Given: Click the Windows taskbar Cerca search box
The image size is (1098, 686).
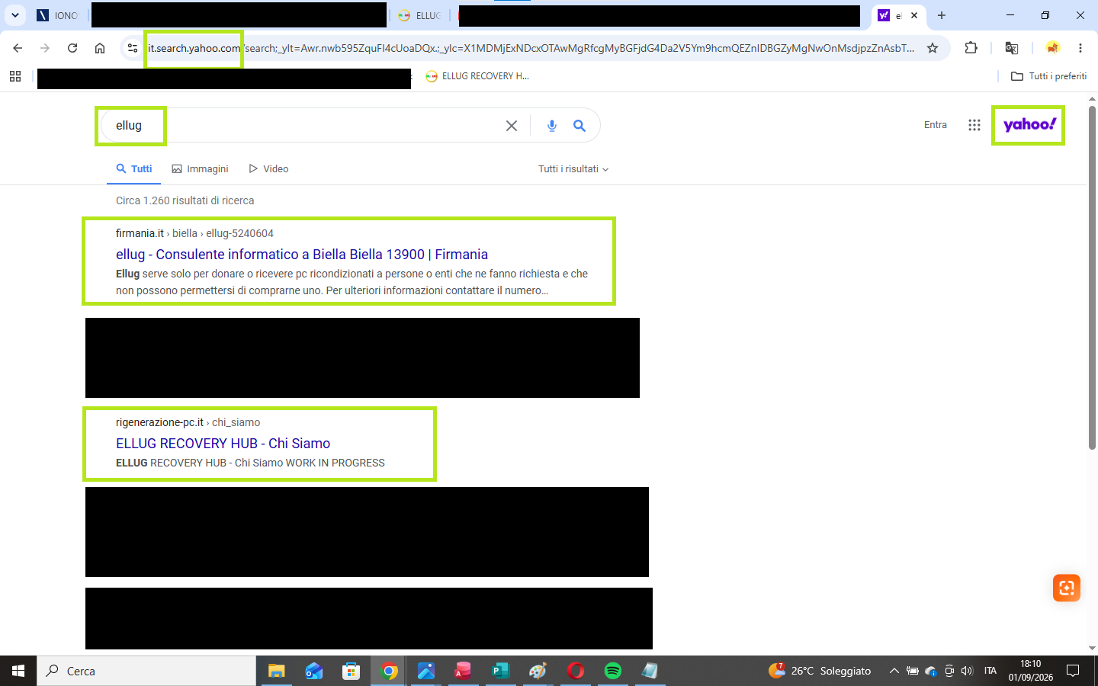Looking at the screenshot, I should [146, 671].
